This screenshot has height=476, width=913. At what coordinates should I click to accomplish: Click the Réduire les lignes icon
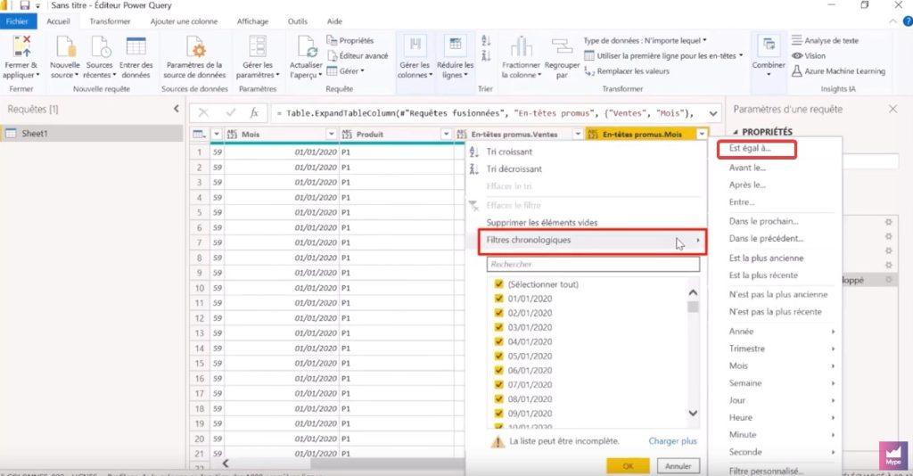pyautogui.click(x=456, y=46)
